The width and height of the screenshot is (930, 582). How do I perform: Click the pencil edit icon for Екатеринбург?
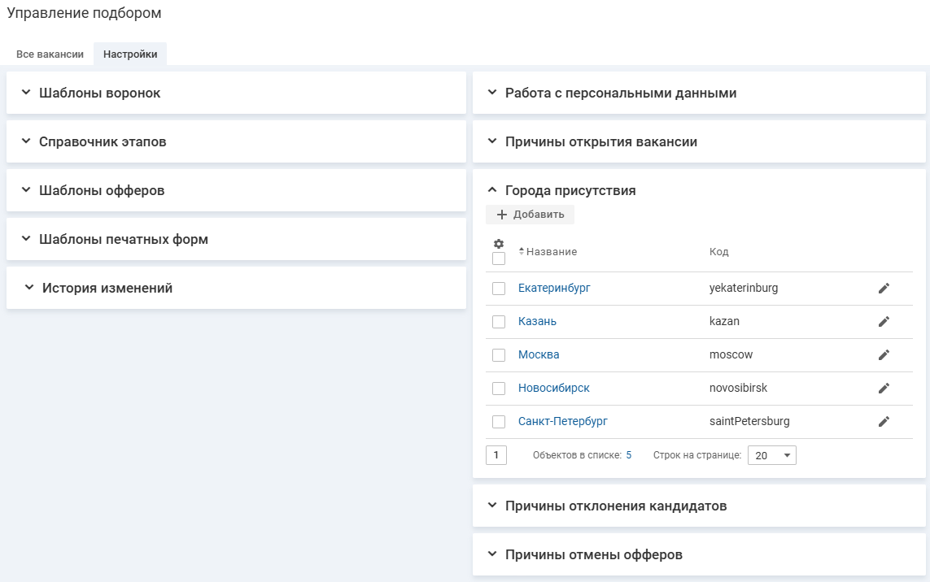pos(884,288)
